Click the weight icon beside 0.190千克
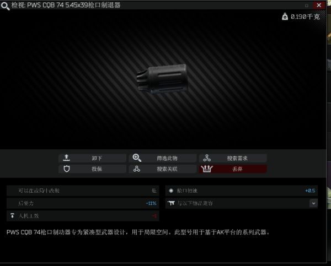This screenshot has width=331, height=266. pos(285,17)
